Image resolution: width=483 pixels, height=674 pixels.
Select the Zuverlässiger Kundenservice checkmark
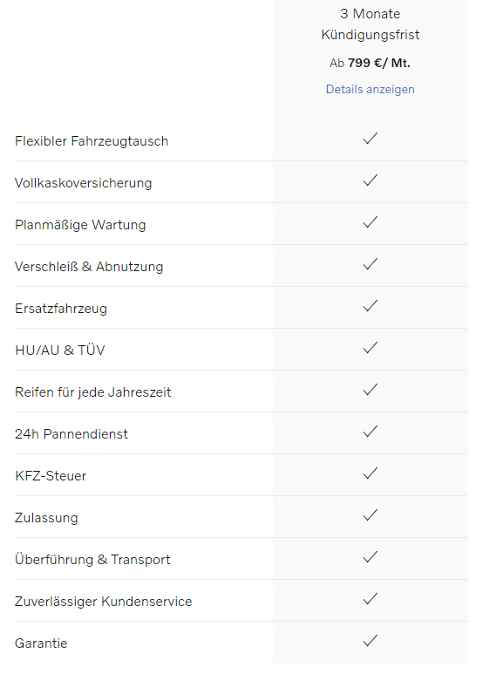[370, 599]
